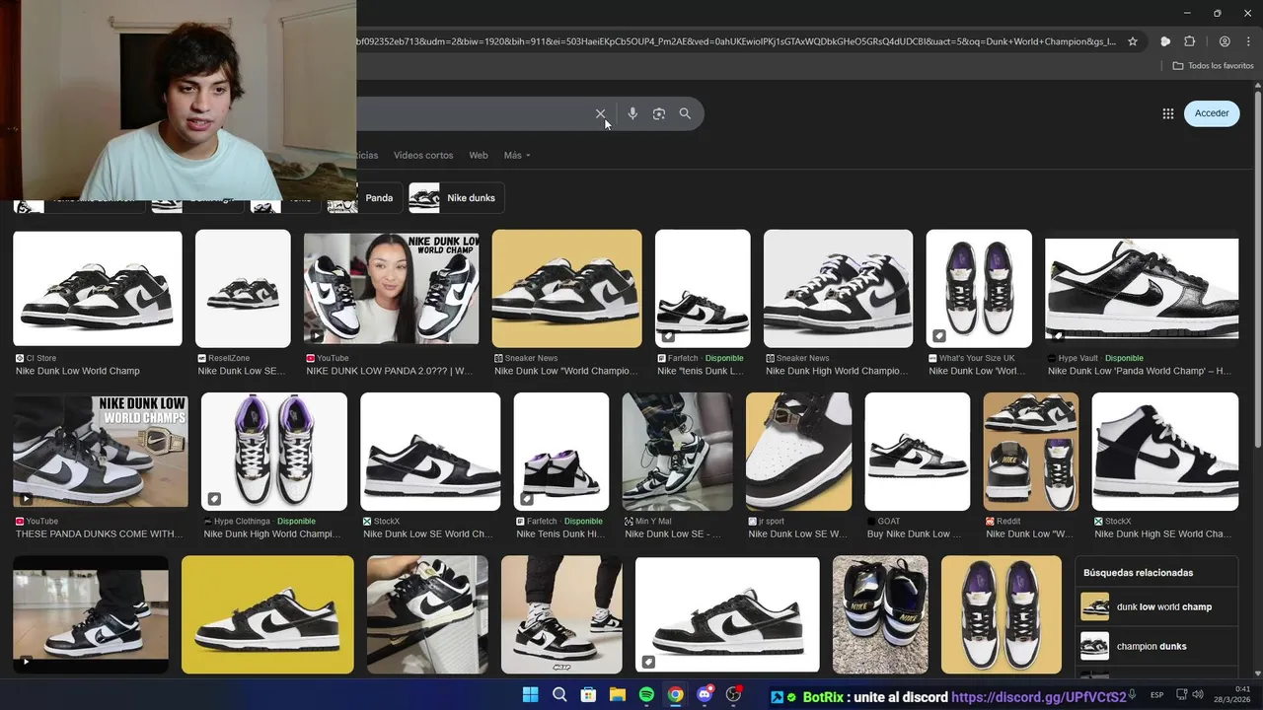Open the StockX 'Nike Dunk High SE World Cha...' image
Image resolution: width=1263 pixels, height=710 pixels.
tap(1165, 452)
